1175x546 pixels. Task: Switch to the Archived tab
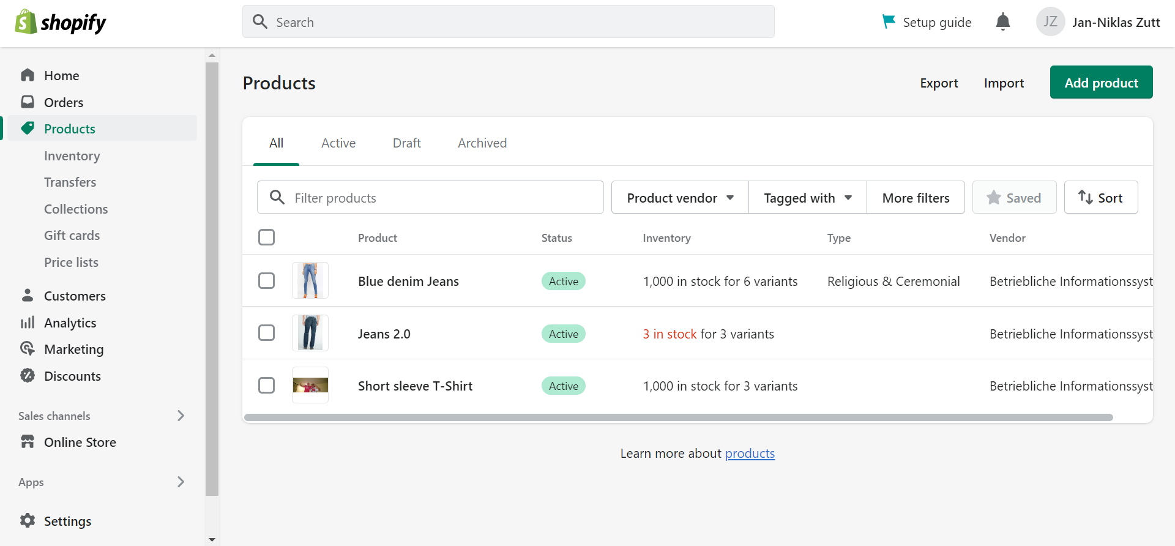coord(482,143)
